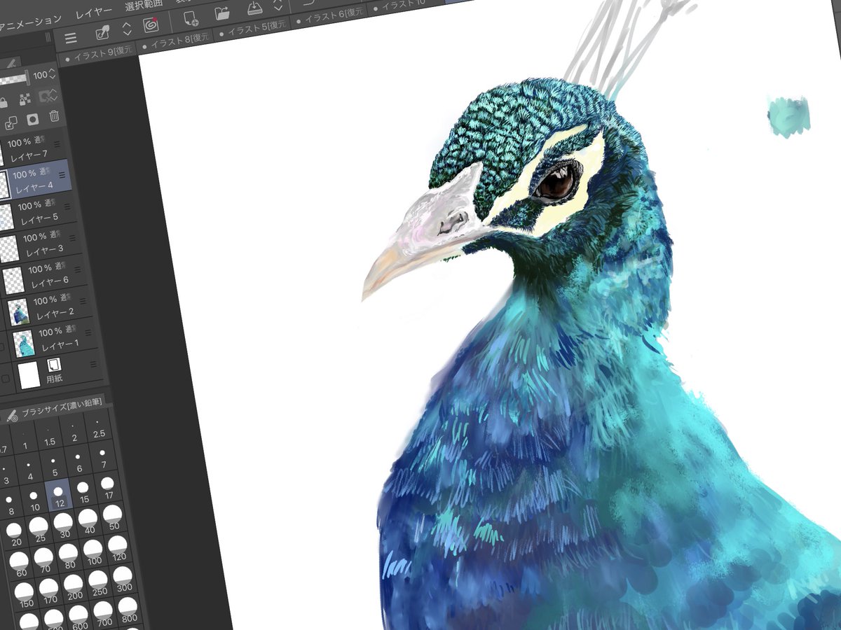Click the up-down arrows beside the pen icon
Screen dimensions: 841x630
[127, 29]
